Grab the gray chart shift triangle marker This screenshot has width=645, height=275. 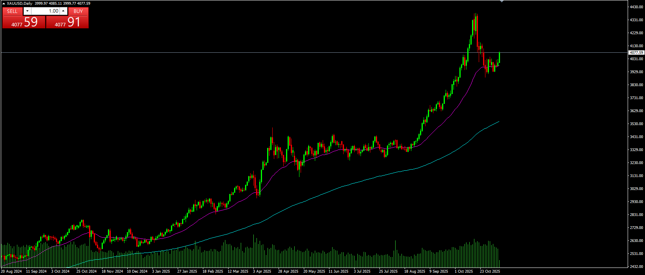tap(502, 2)
